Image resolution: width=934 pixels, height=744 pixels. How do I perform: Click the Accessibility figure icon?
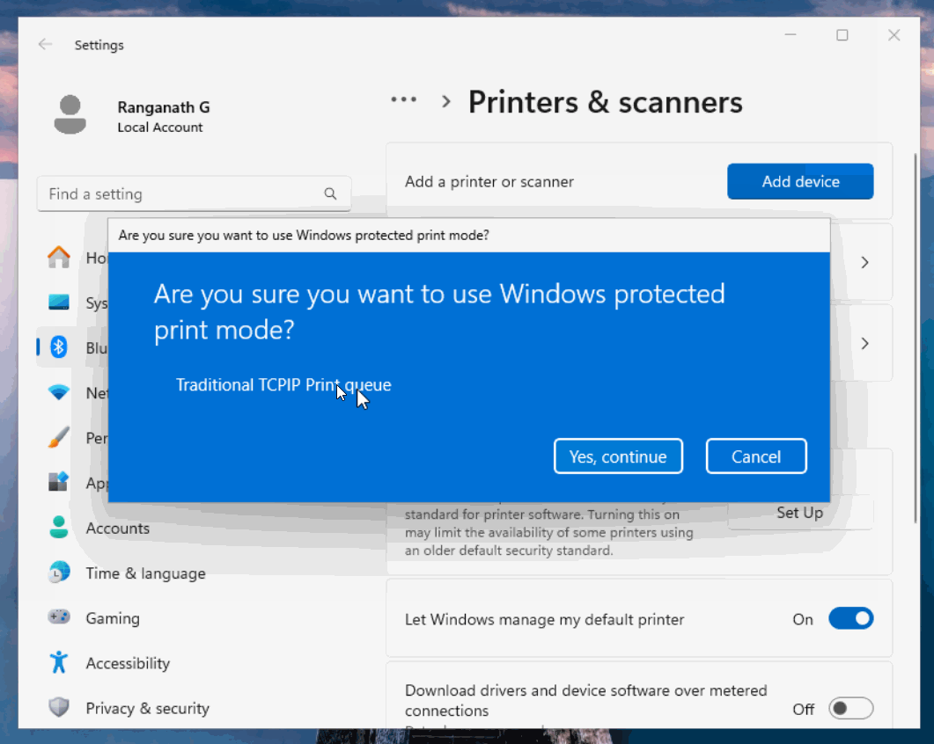[59, 662]
